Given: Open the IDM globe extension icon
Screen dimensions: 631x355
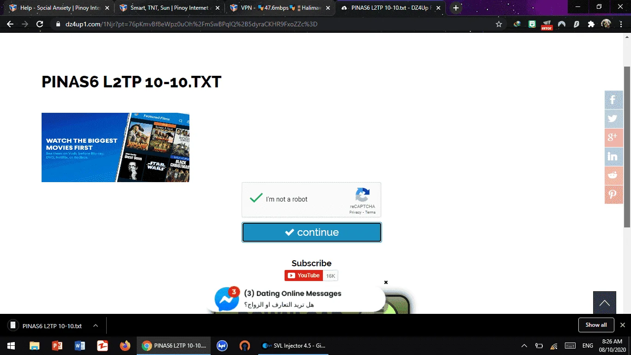Looking at the screenshot, I should [517, 24].
